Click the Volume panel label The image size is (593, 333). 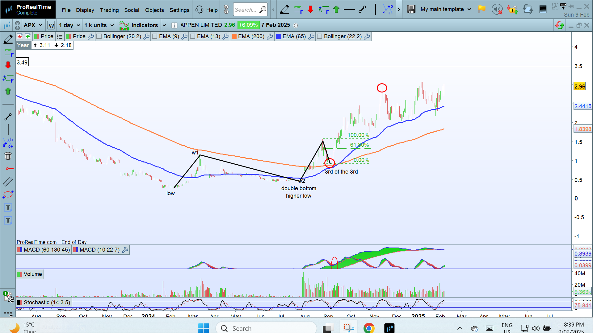pos(30,274)
